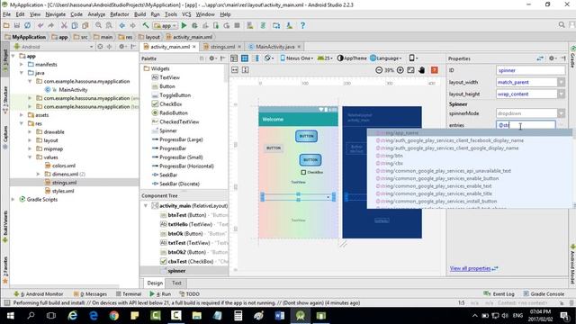Open the Language dropdown
The height and width of the screenshot is (324, 576).
coord(386,58)
